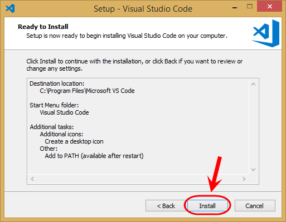Click the summary box scroll left arrow
The height and width of the screenshot is (222, 286).
pos(32,179)
